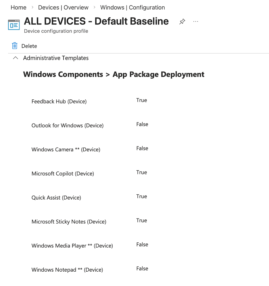Click the device configuration profile icon

(14, 25)
